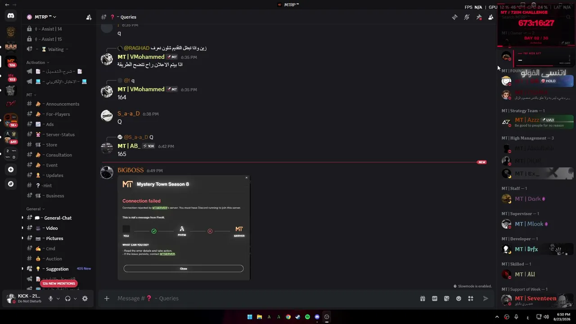Open the apps launcher icon in message bar
576x324 pixels.
pos(471,298)
